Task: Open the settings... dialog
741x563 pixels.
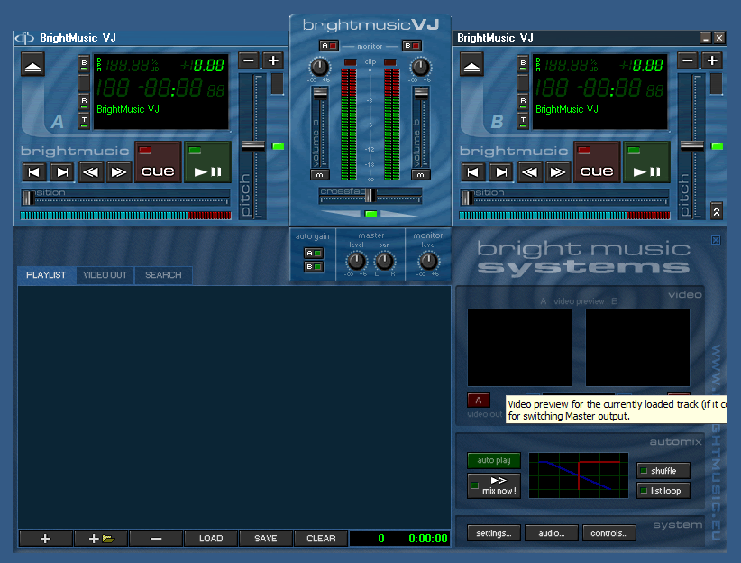Action: click(494, 533)
